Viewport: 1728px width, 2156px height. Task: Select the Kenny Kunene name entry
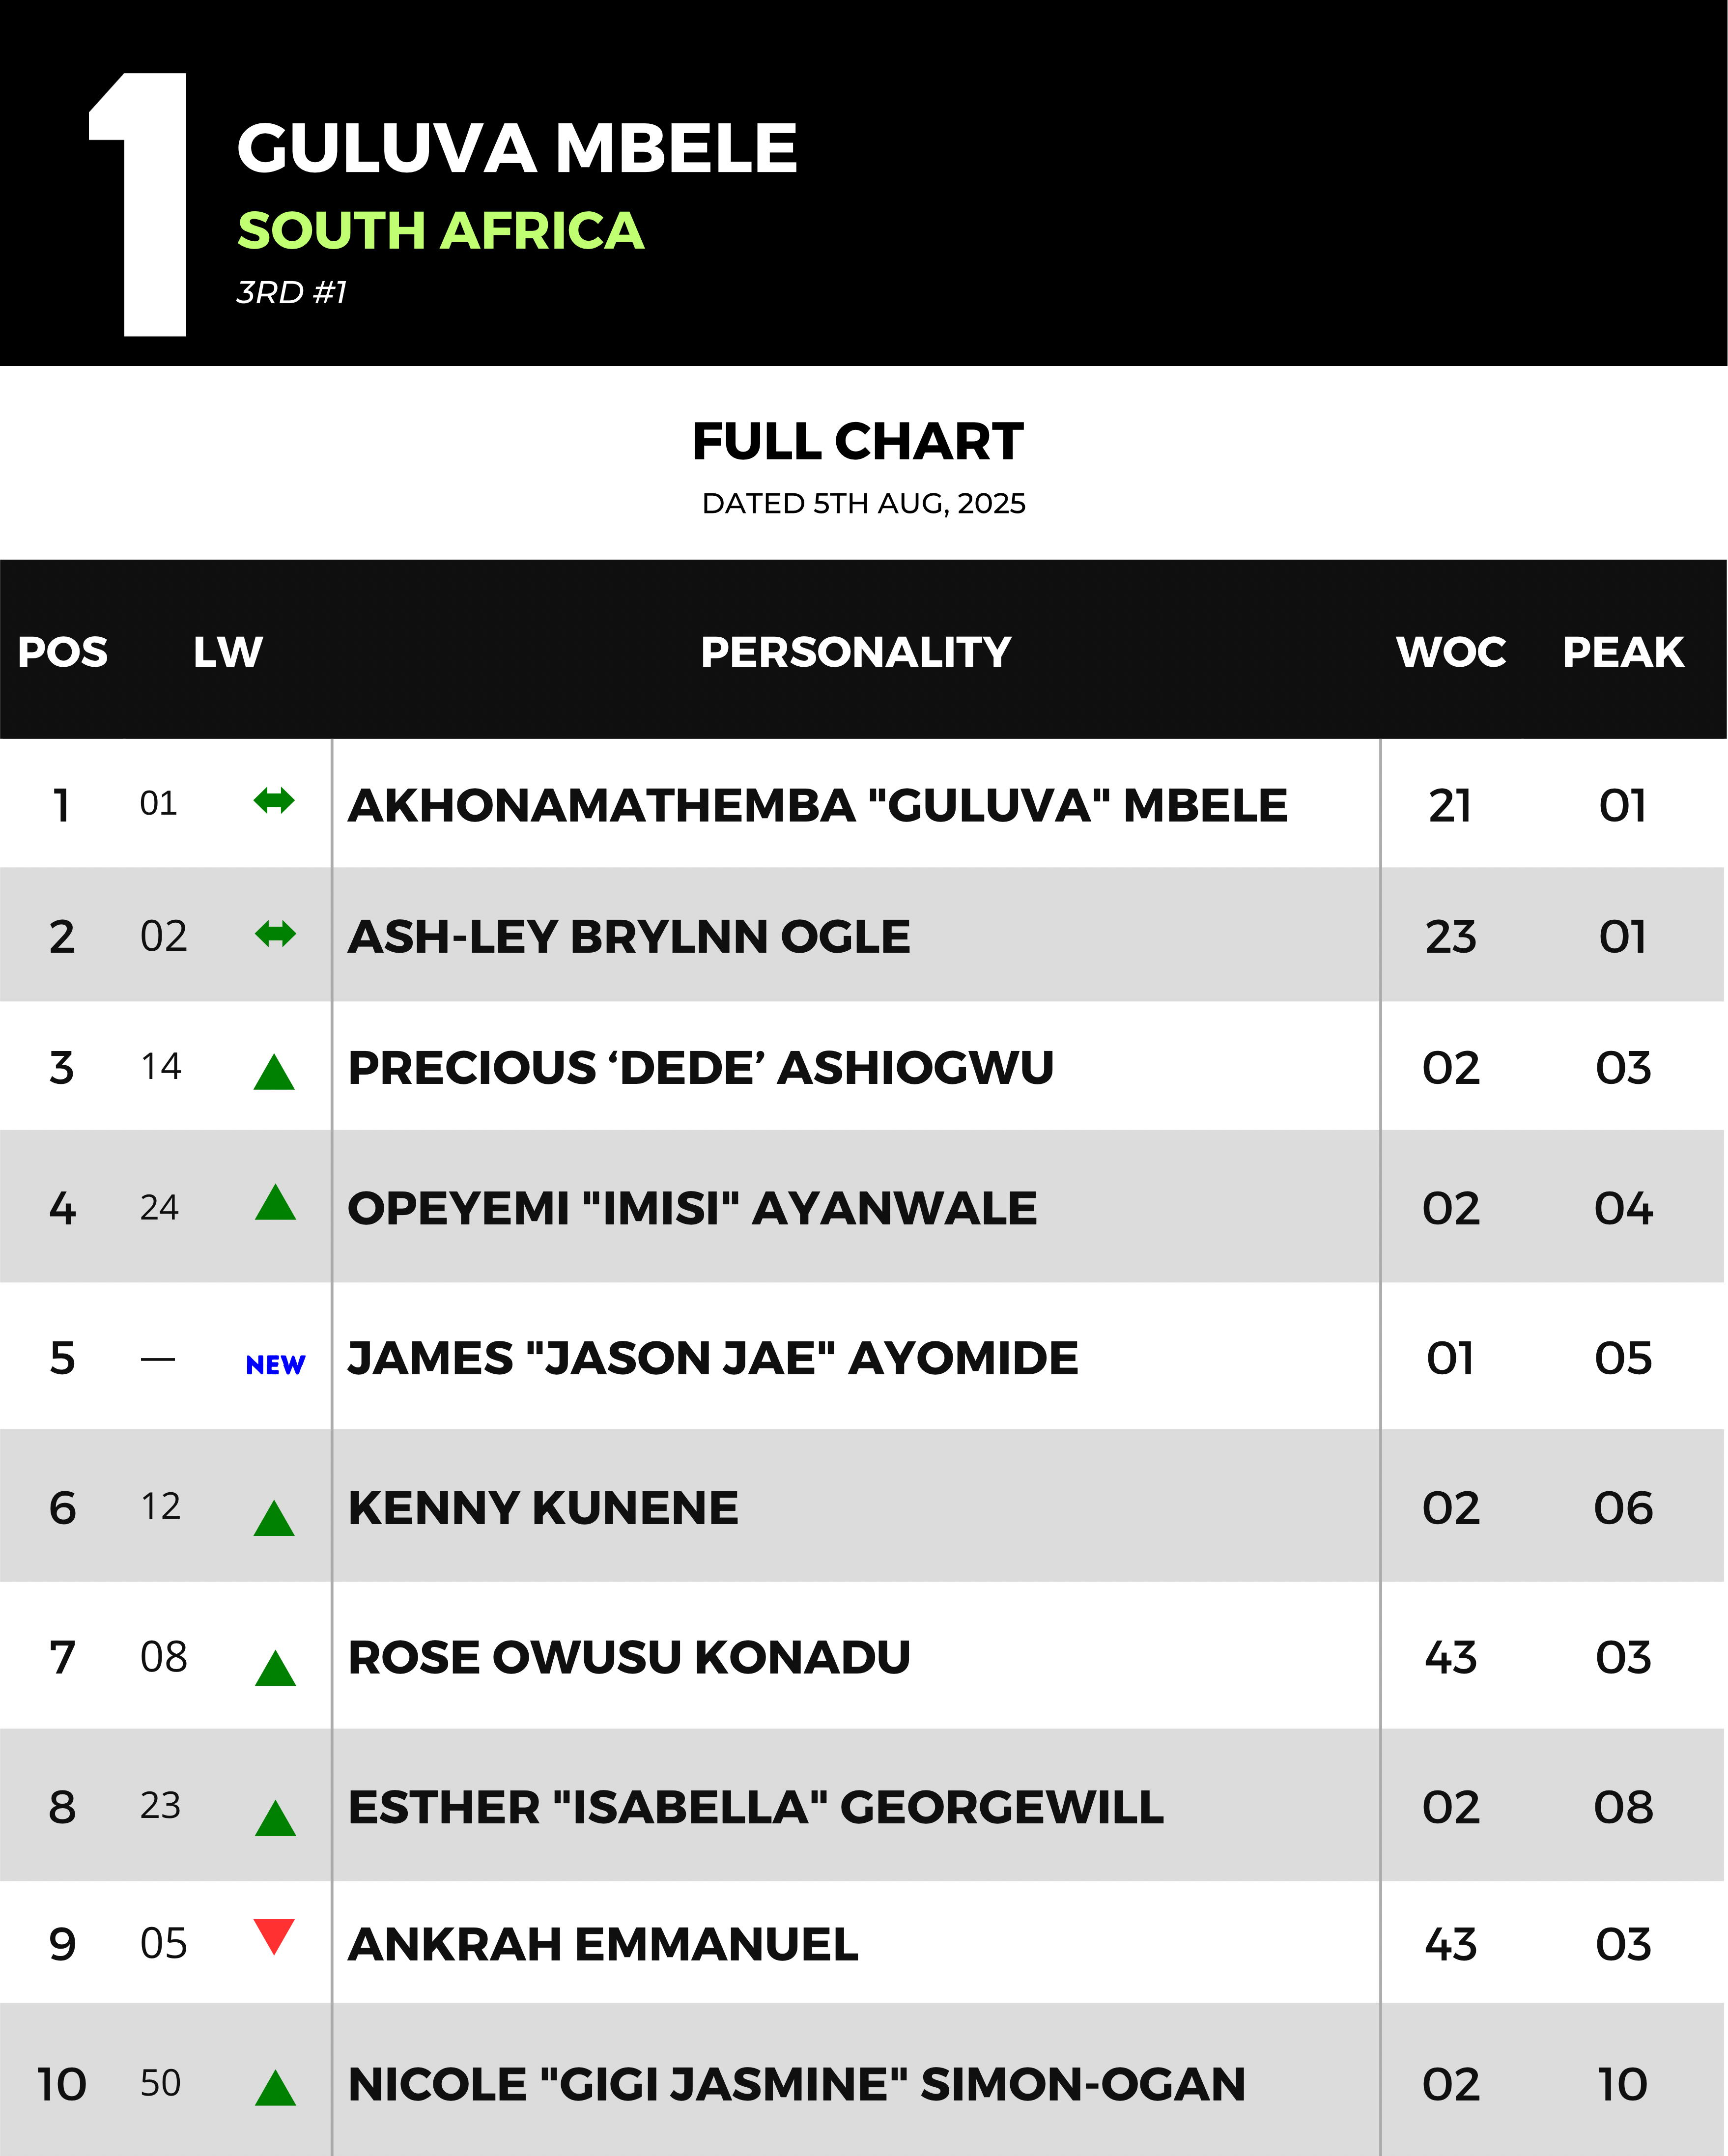(x=543, y=1508)
